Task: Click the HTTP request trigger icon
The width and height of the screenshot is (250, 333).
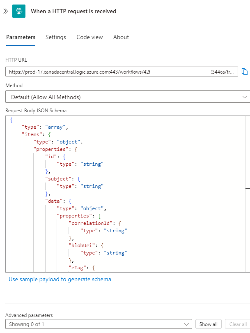Action: tap(19, 11)
